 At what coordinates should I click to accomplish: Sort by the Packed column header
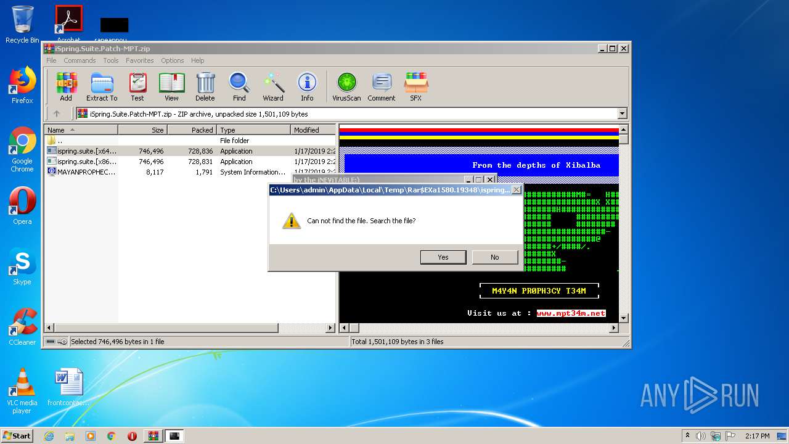(x=192, y=129)
